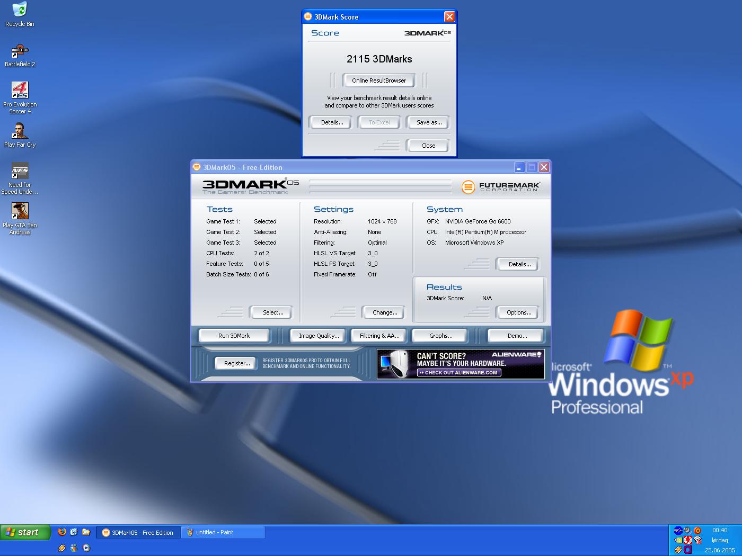Click the grey speaker tray icon
Image resolution: width=742 pixels, height=556 pixels.
[687, 530]
